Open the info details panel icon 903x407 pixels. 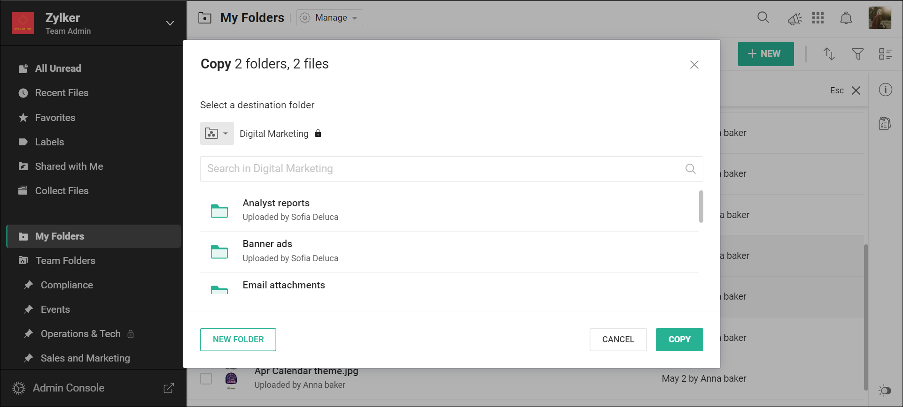click(885, 90)
